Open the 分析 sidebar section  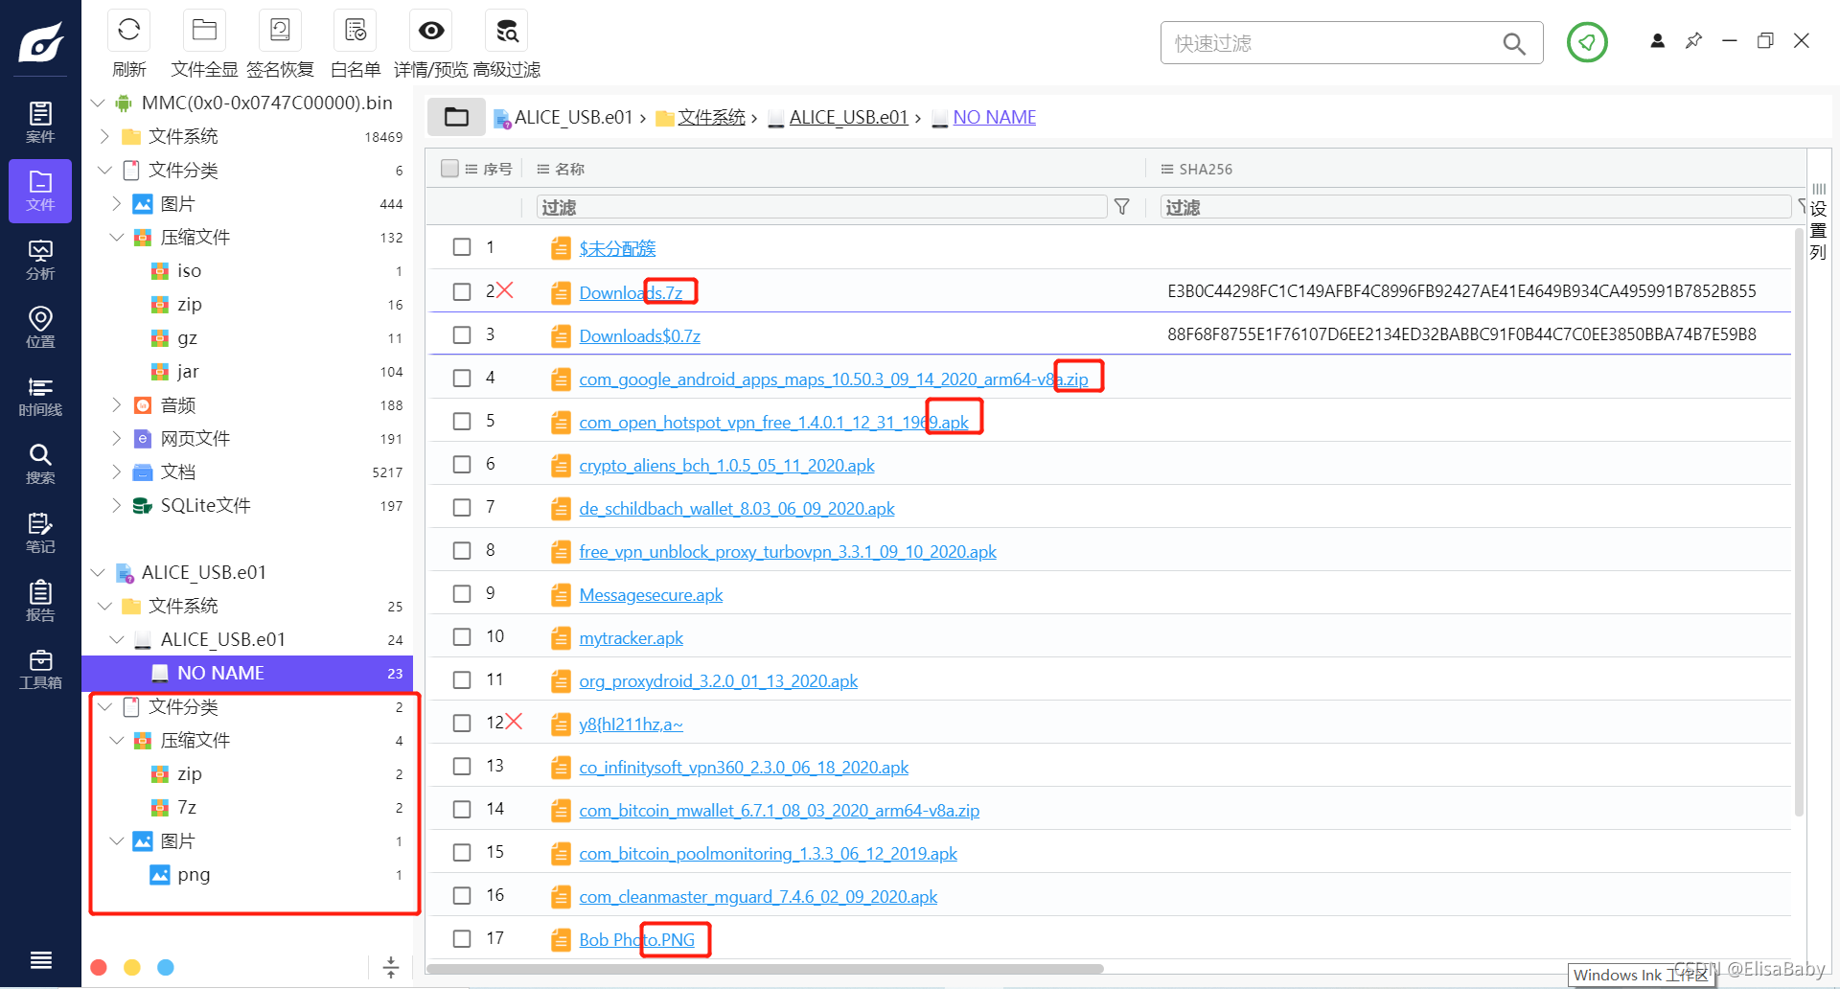(40, 260)
